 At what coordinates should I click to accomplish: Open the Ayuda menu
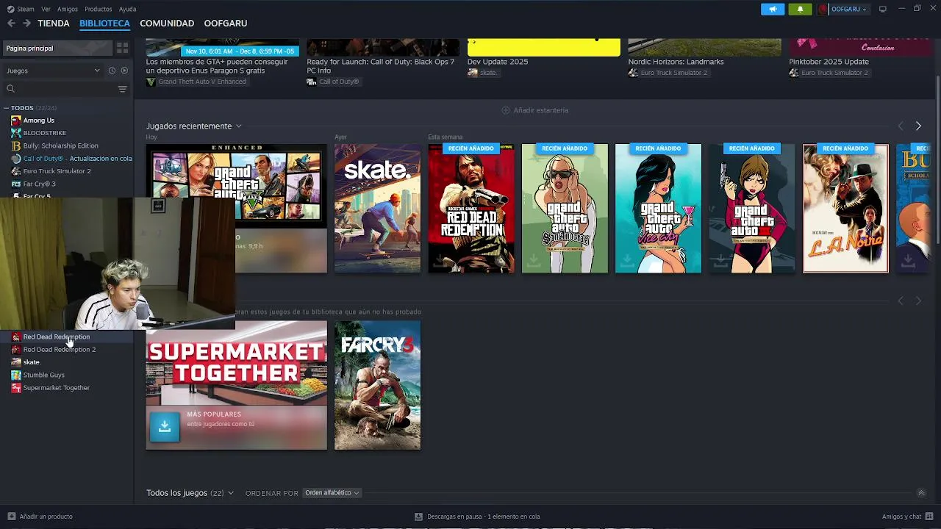tap(127, 9)
